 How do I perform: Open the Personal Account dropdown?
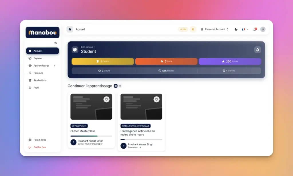[214, 29]
